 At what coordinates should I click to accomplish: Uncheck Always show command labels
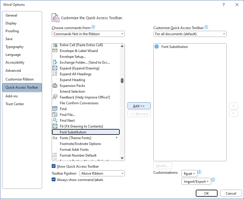(53, 180)
